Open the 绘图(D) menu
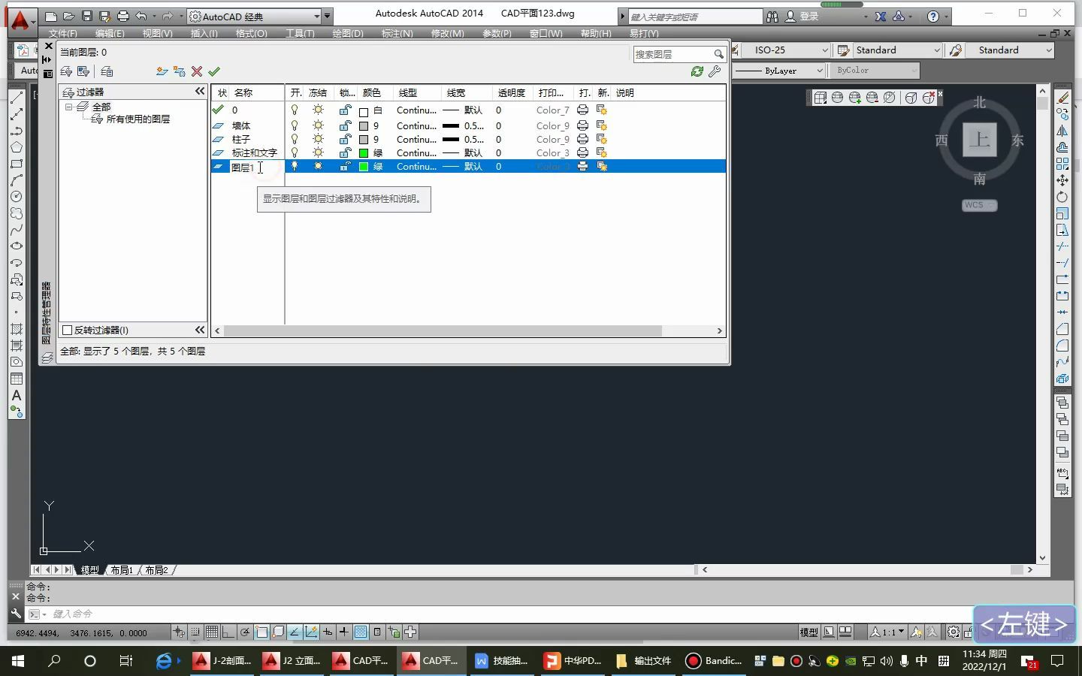 pos(347,33)
